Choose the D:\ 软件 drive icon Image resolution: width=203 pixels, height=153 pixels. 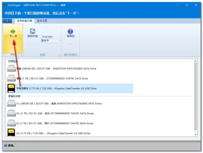tap(11, 113)
